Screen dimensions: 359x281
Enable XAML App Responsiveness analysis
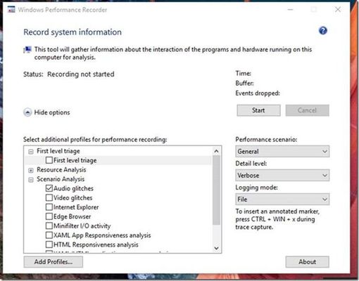pyautogui.click(x=49, y=235)
